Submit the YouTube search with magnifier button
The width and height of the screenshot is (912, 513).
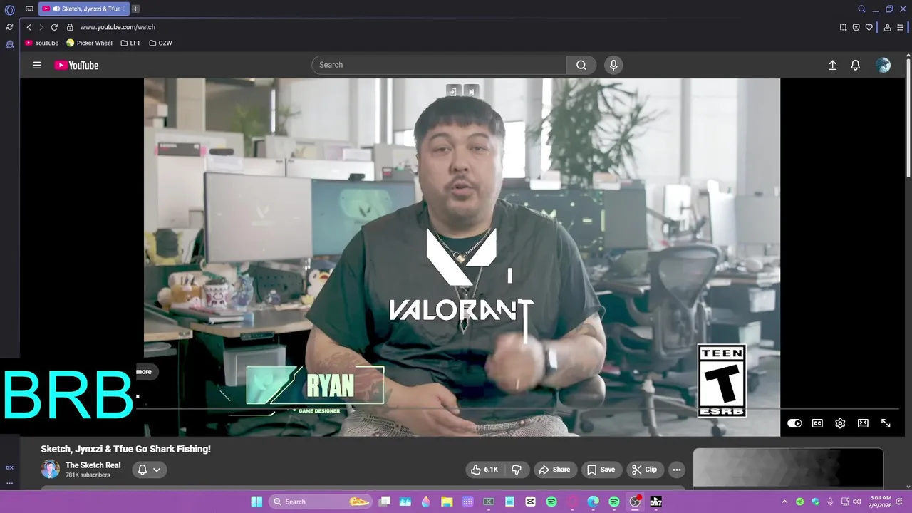coord(581,65)
